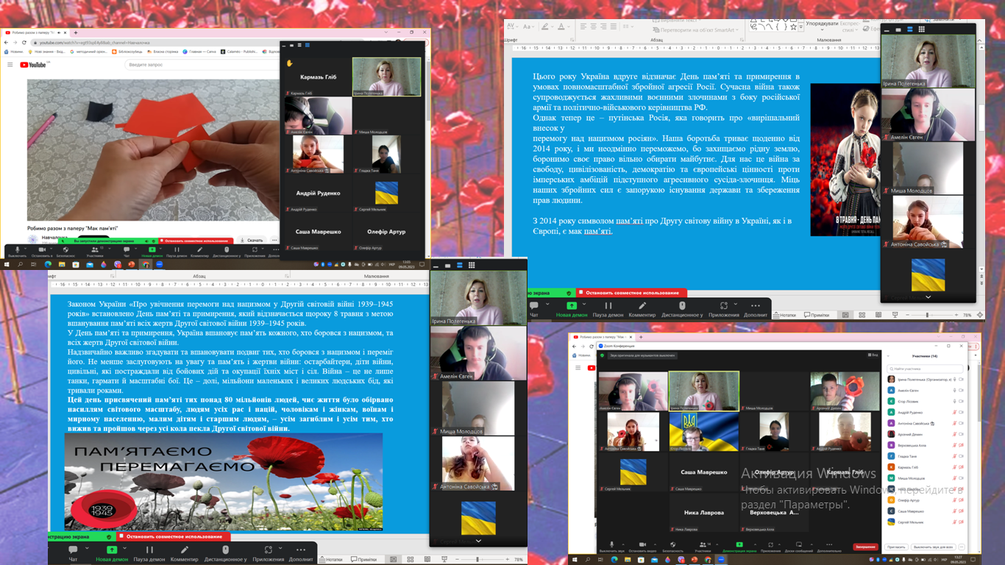This screenshot has height=565, width=1005.
Task: Toggle muted mic in "Гладка Таня" participant row
Action: click(955, 456)
